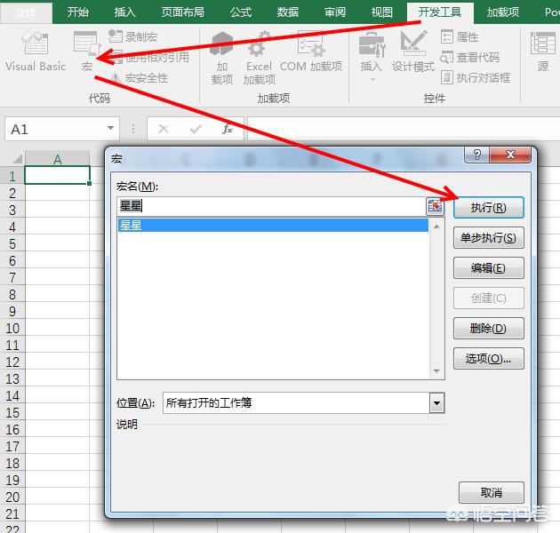Open 宏安全性 macro security
Screen dimensions: 560x533
pos(139,78)
